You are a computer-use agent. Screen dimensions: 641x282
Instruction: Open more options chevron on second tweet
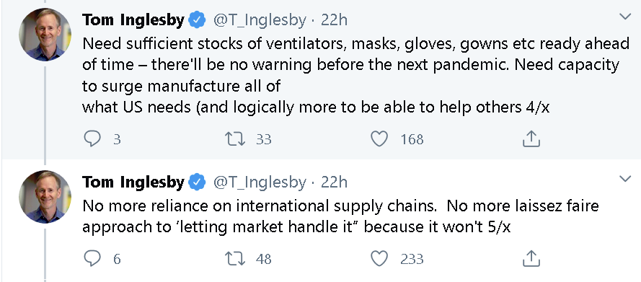(x=625, y=179)
